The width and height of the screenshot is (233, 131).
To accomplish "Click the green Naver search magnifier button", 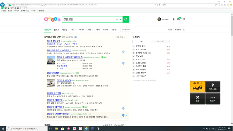I will [x=126, y=20].
